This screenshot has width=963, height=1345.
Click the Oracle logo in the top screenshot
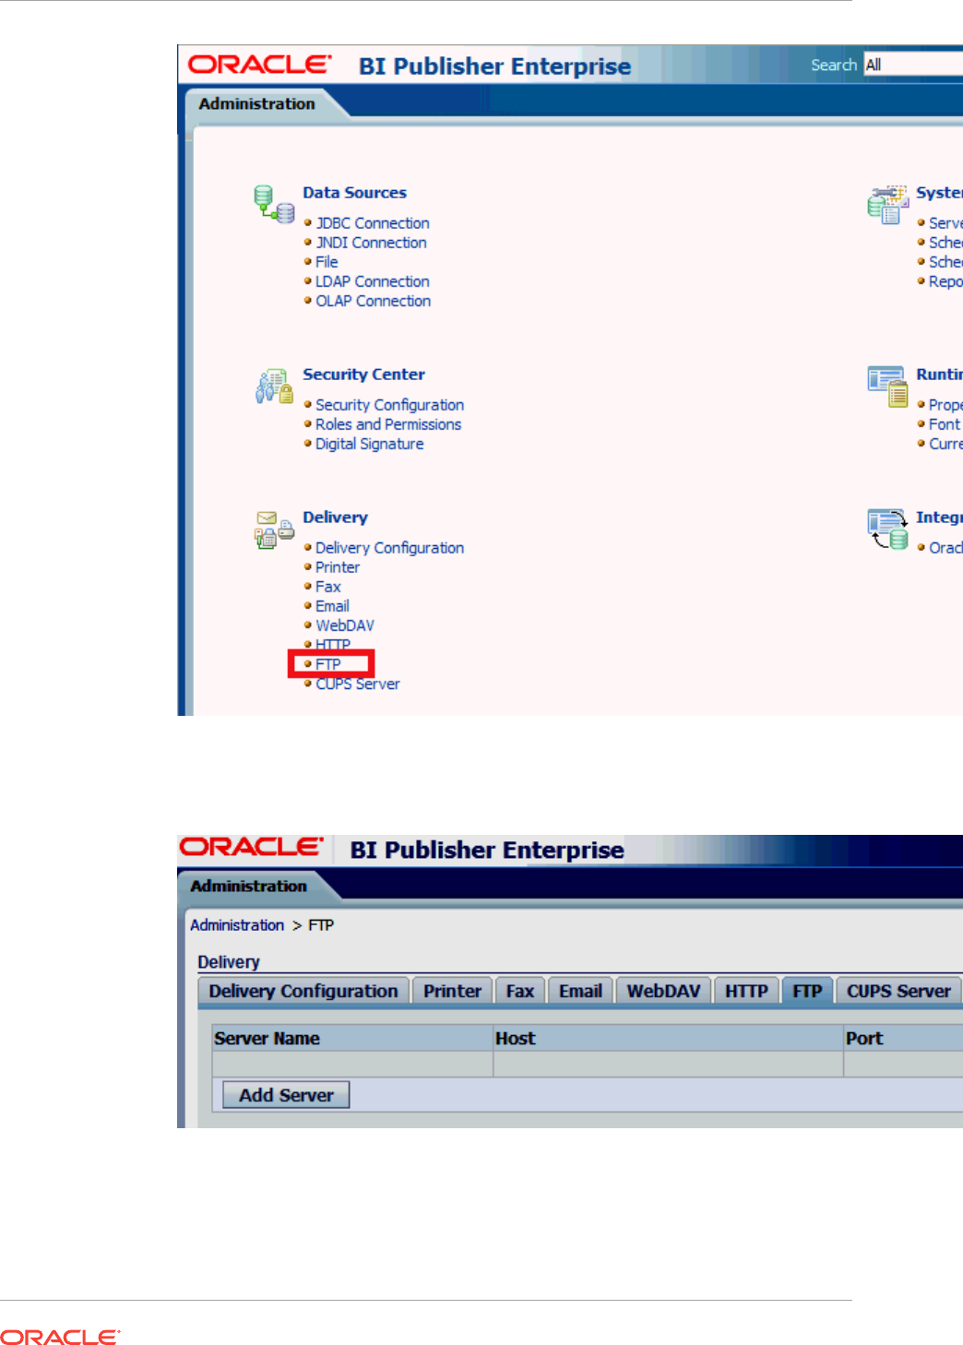click(x=259, y=65)
